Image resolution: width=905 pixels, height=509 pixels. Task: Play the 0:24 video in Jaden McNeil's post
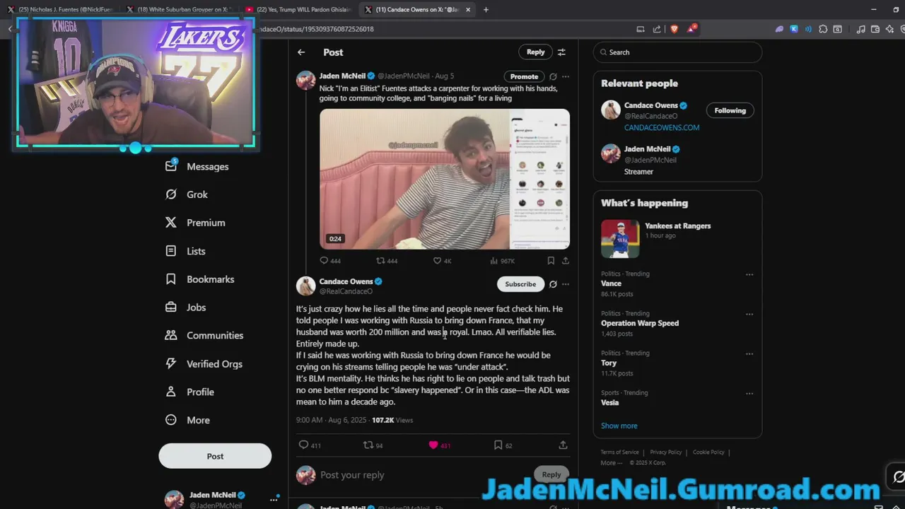pyautogui.click(x=444, y=179)
